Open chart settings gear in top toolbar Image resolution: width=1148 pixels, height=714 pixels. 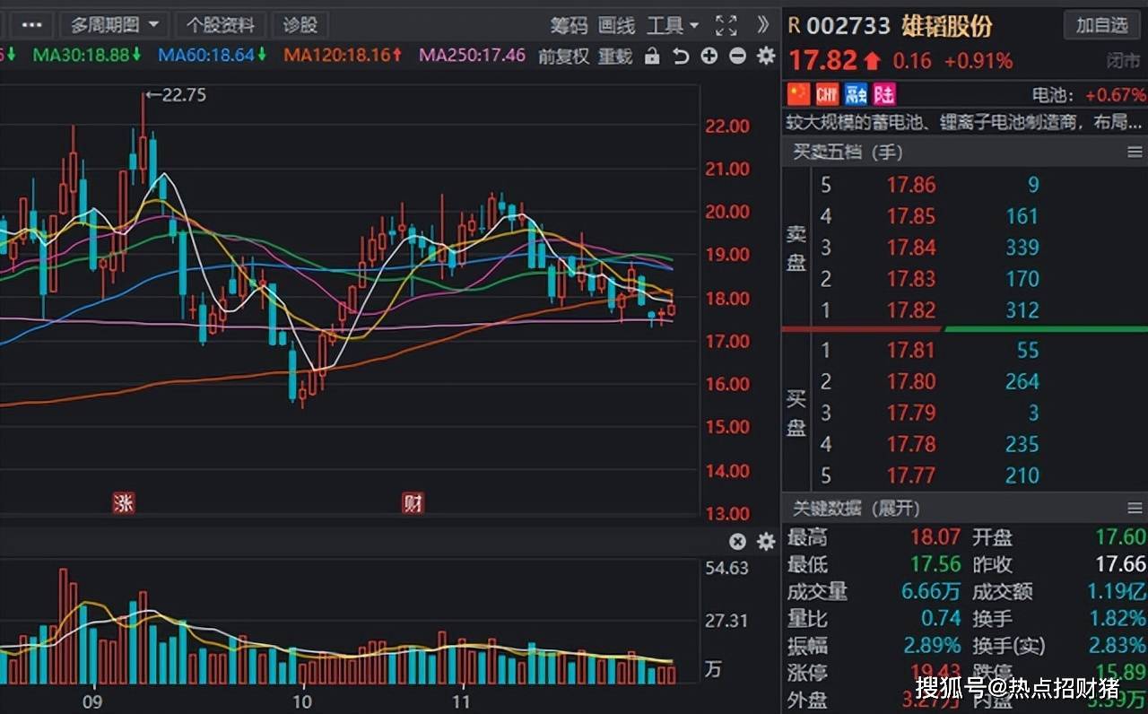pyautogui.click(x=766, y=57)
